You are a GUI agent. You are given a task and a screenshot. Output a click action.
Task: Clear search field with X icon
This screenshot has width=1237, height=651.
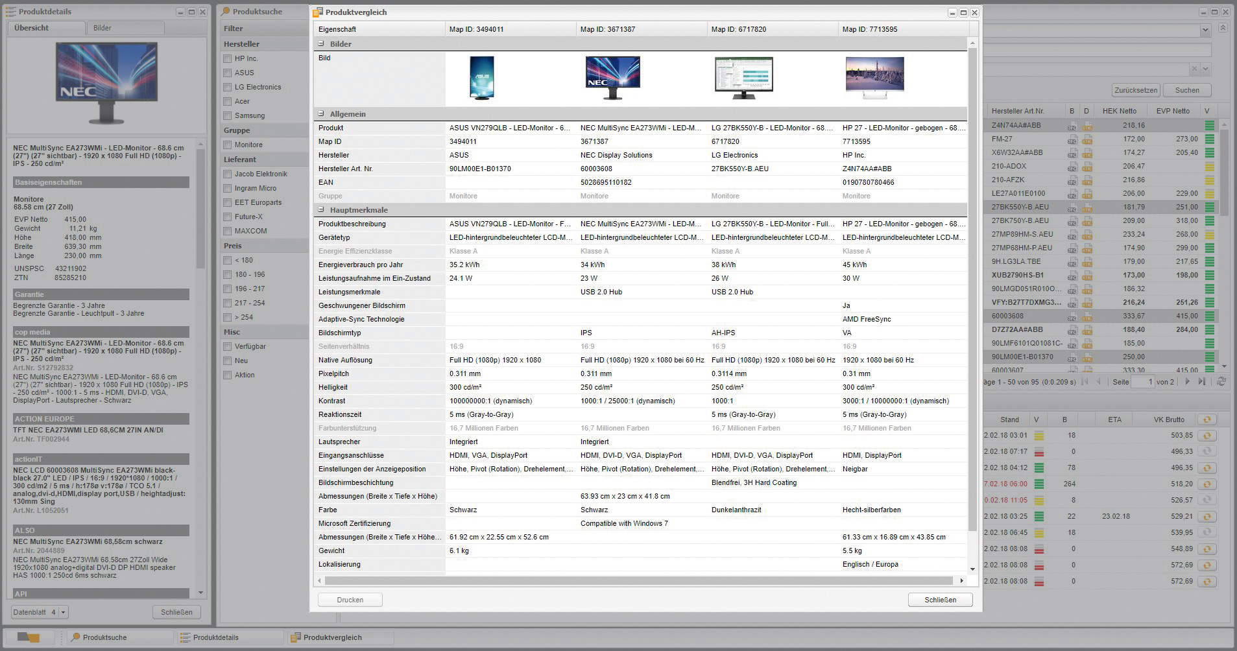pyautogui.click(x=1194, y=69)
